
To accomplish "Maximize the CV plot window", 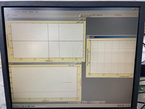I will tap(78, 63).
